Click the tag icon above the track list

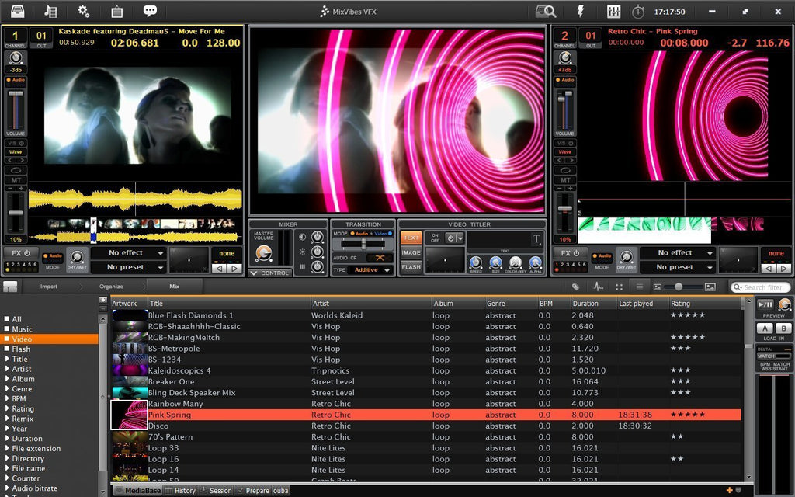point(576,287)
